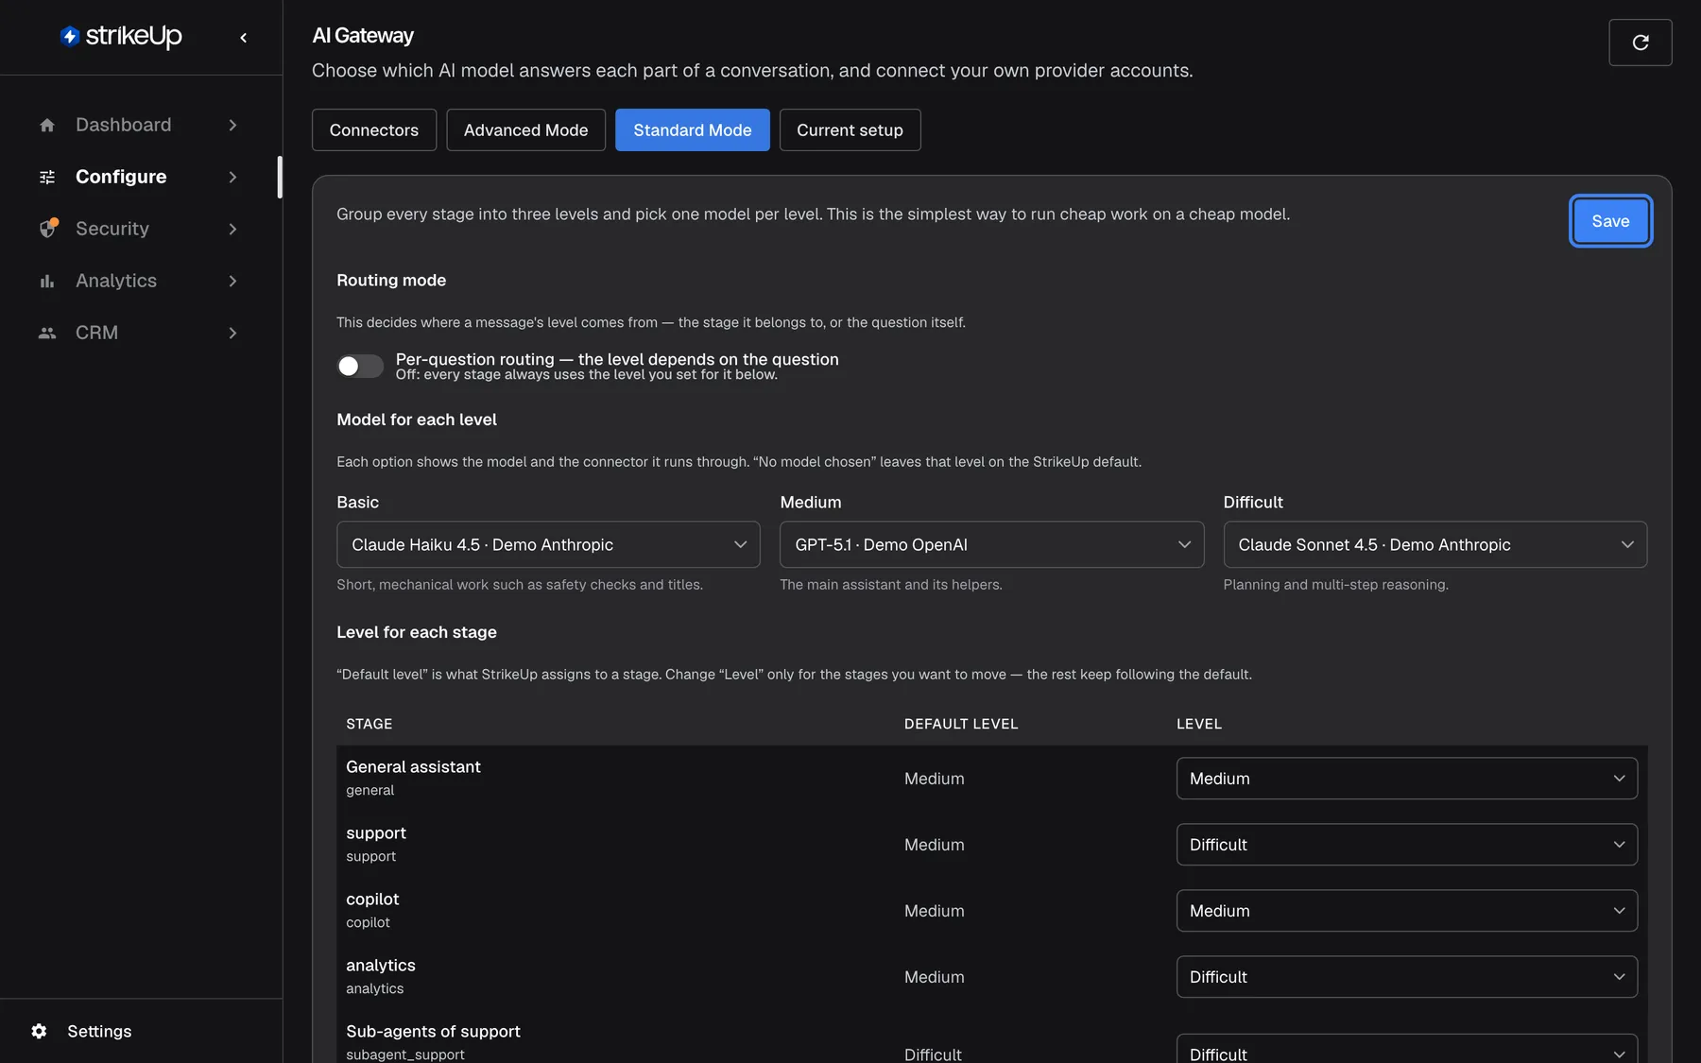Open the CRM section label
The width and height of the screenshot is (1701, 1063).
coord(96,333)
